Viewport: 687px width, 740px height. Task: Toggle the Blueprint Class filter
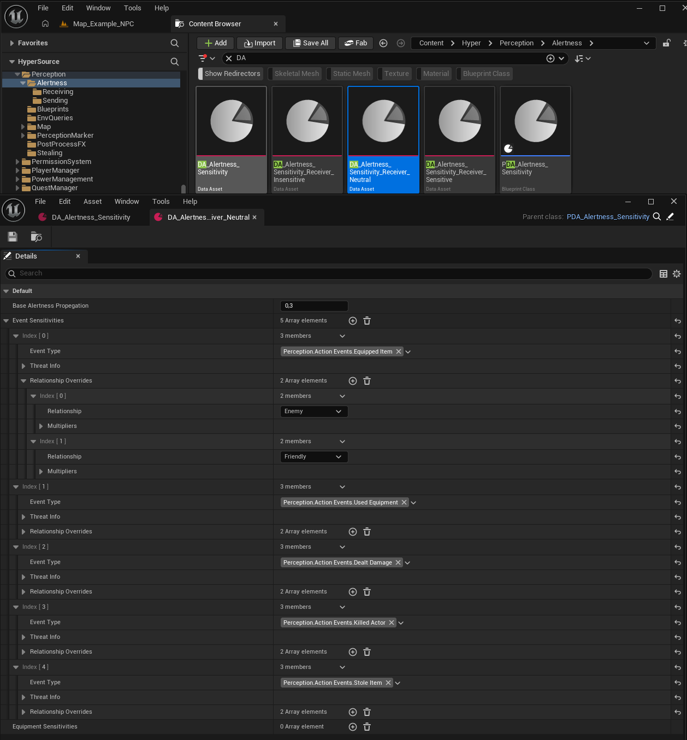485,74
